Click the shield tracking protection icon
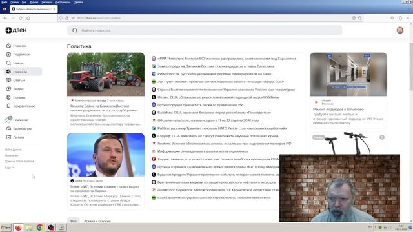Viewport: 413px width, 232px height. click(61, 18)
